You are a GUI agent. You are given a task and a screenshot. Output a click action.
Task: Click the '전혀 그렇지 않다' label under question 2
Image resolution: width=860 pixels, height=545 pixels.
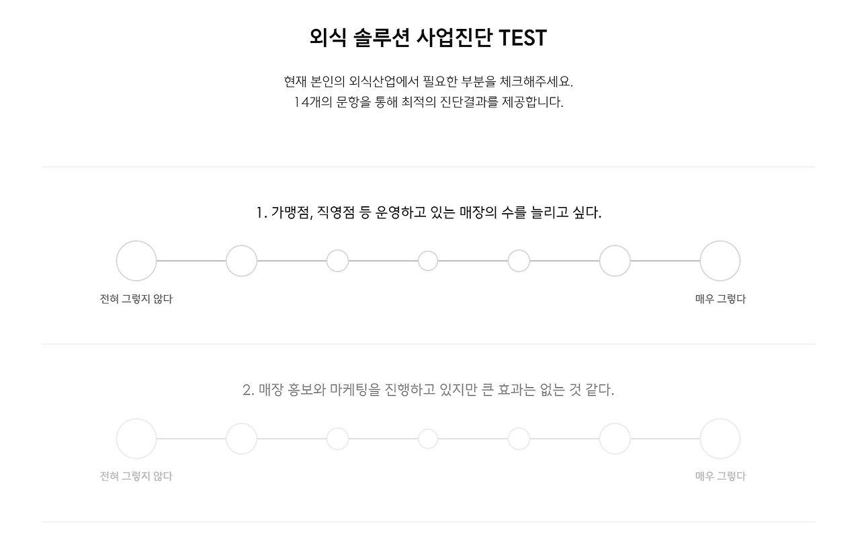[x=136, y=476]
